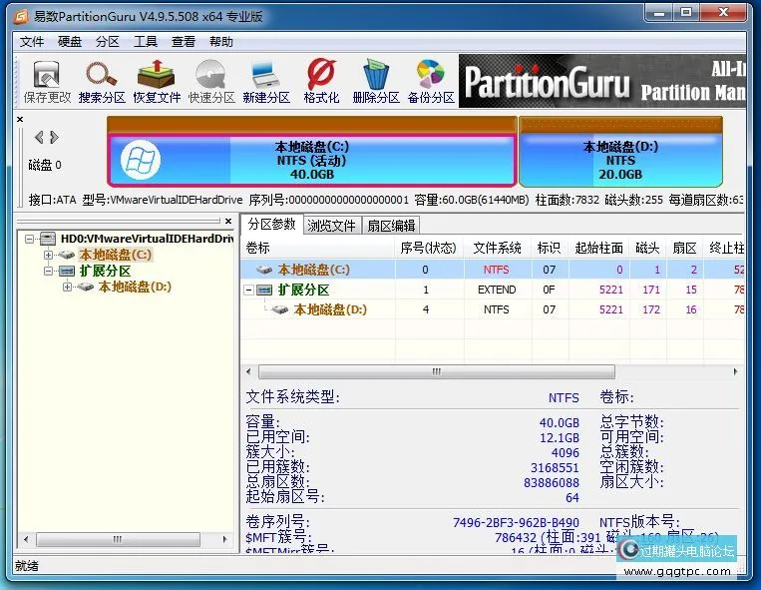Collapse 扩展分区 node in the tree
This screenshot has height=590, width=761.
click(48, 271)
